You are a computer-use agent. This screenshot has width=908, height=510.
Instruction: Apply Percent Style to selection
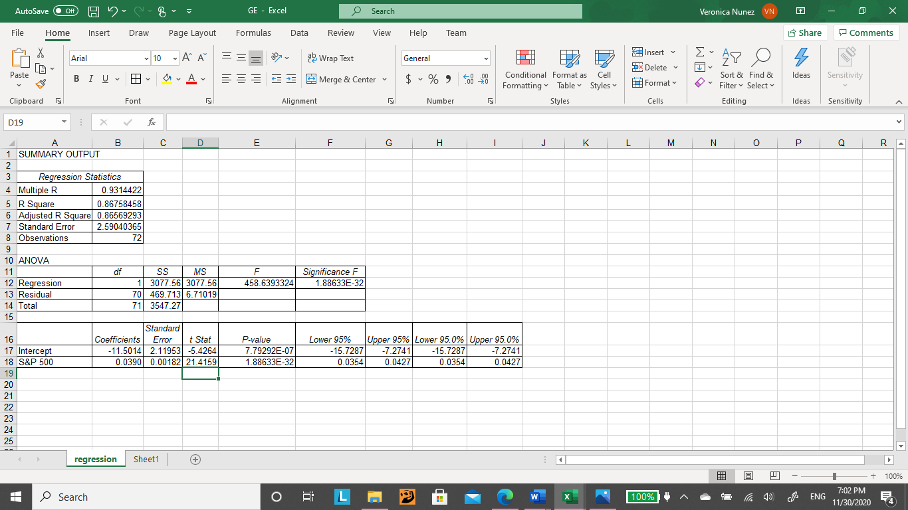click(432, 78)
